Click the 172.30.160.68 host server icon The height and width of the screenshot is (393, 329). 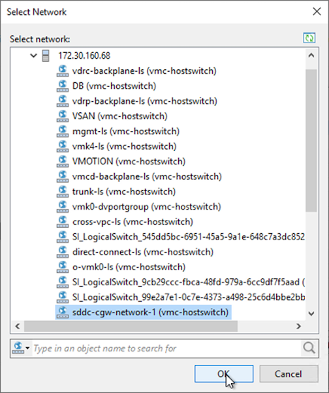[x=46, y=55]
